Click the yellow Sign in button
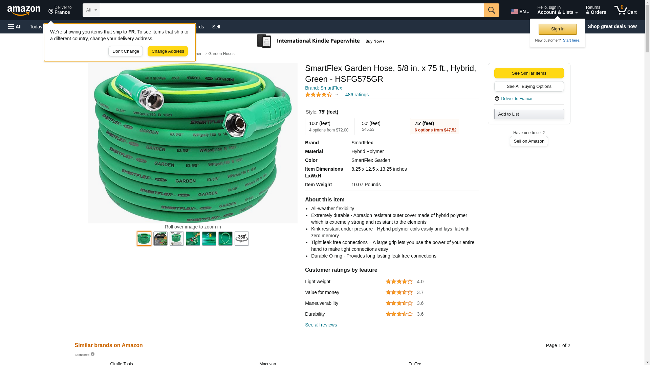 (x=557, y=29)
